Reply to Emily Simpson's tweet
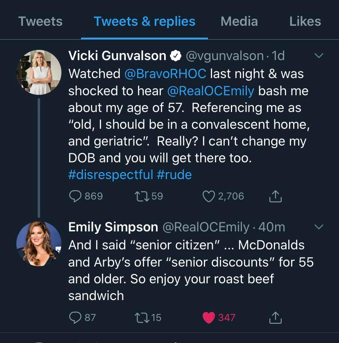This screenshot has width=339, height=343. [76, 317]
